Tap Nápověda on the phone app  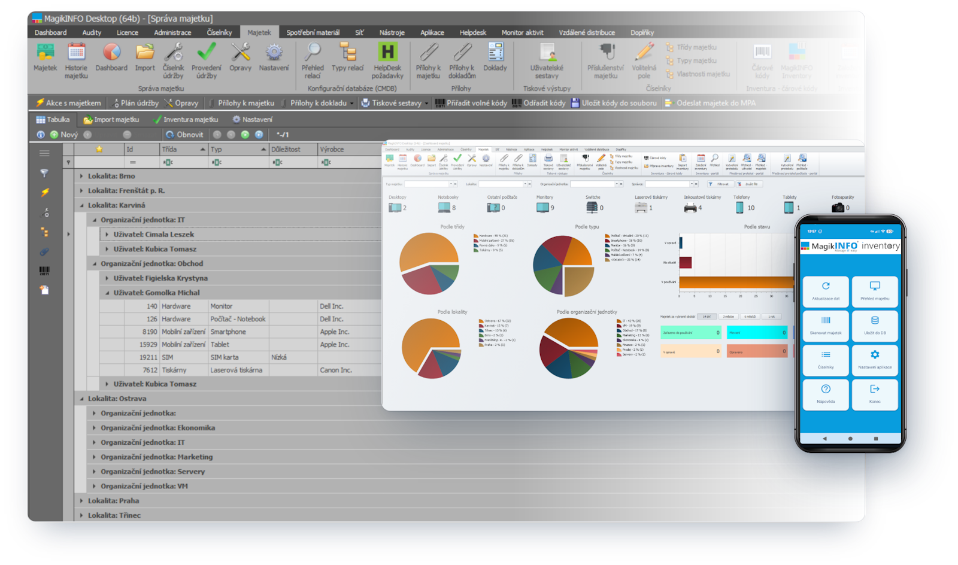click(x=826, y=394)
